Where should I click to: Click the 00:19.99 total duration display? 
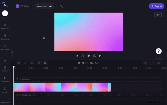coord(95,63)
